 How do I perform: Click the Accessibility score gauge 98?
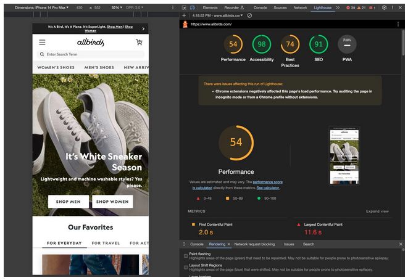pos(262,44)
